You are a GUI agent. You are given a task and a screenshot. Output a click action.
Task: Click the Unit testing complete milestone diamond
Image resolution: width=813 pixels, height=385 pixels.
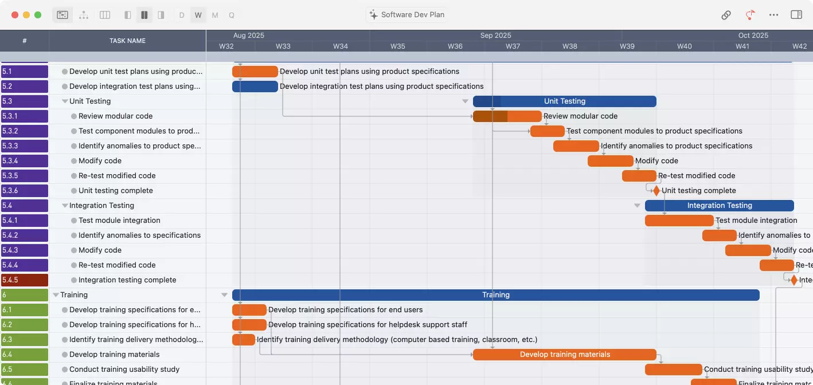(x=656, y=191)
